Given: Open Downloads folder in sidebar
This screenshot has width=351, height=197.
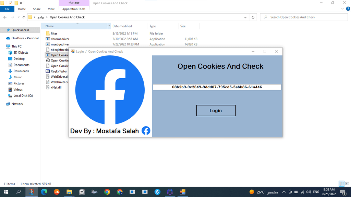Looking at the screenshot, I should pos(21,71).
